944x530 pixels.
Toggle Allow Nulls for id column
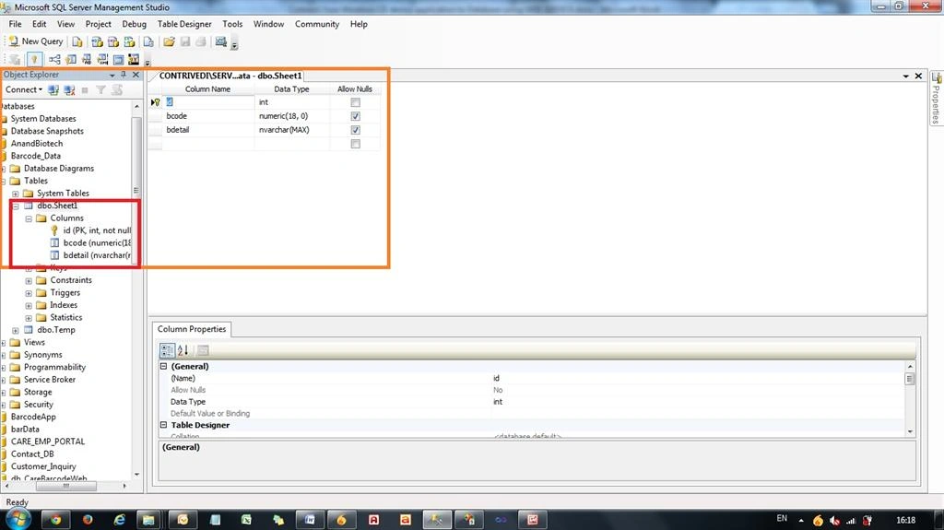[355, 102]
